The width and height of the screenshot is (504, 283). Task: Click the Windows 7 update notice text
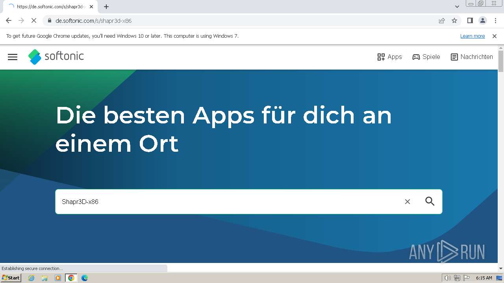point(122,36)
